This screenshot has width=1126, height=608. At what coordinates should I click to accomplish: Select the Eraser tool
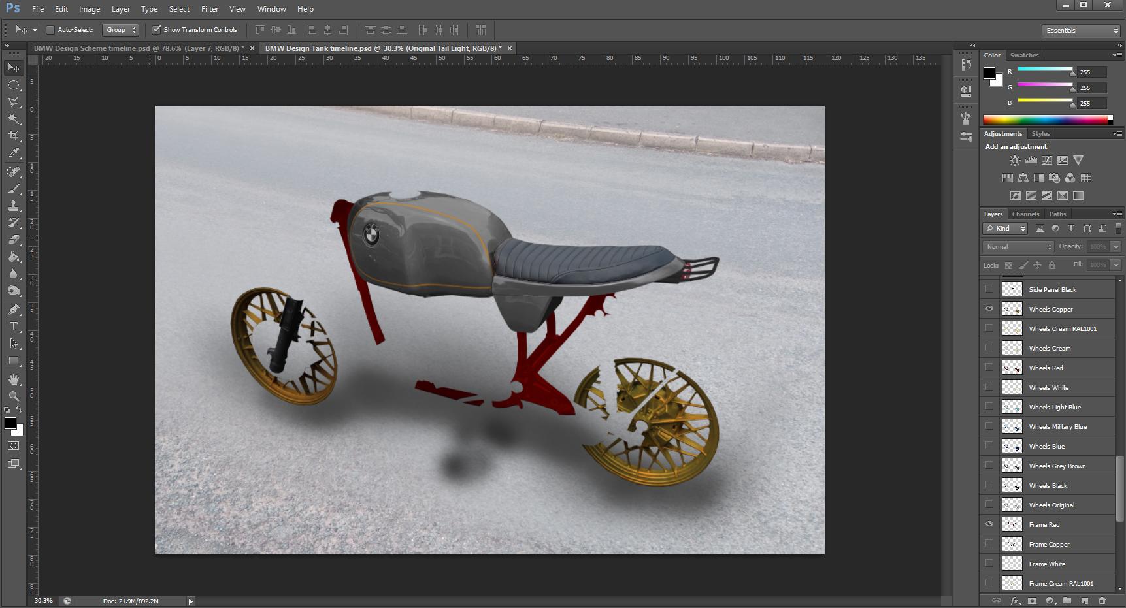14,240
